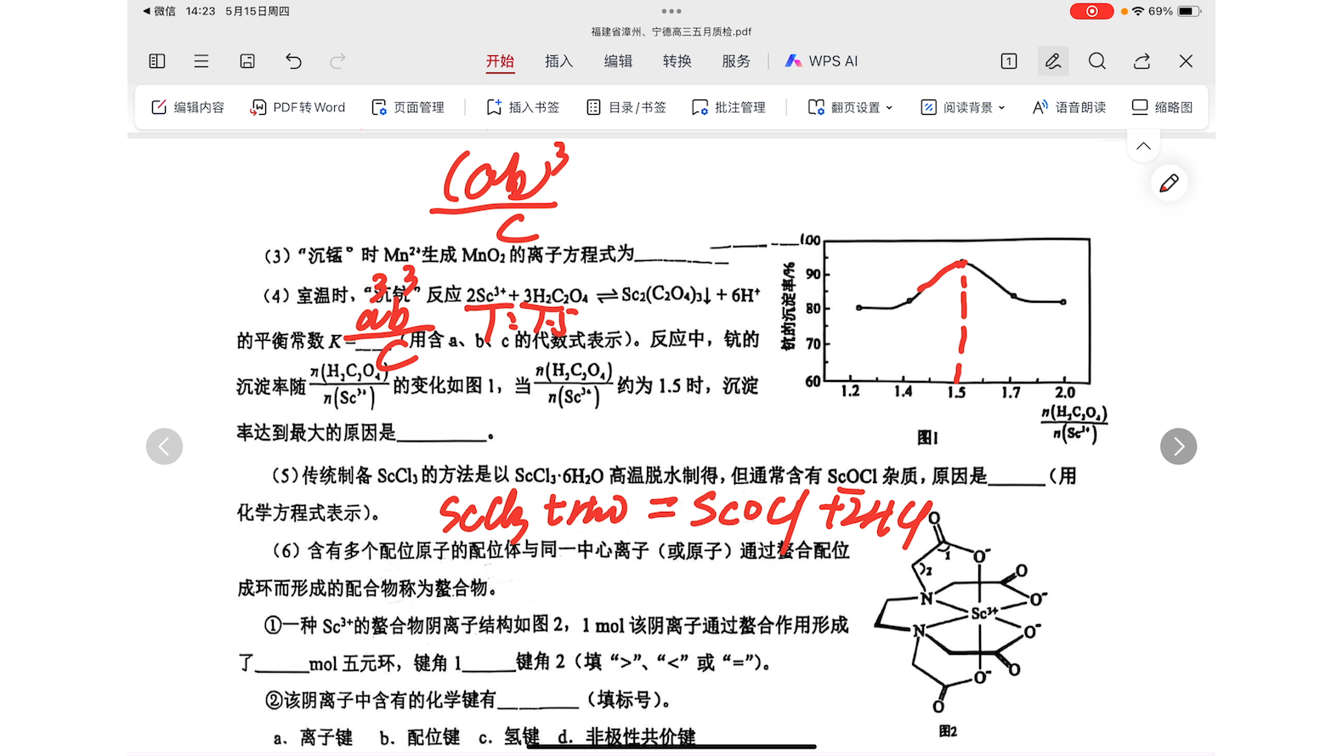This screenshot has height=756, width=1343.
Task: Open 目录/书签 contents panel
Action: pyautogui.click(x=626, y=107)
